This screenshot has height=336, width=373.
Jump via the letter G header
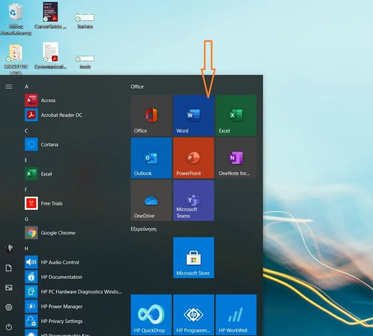(x=27, y=219)
